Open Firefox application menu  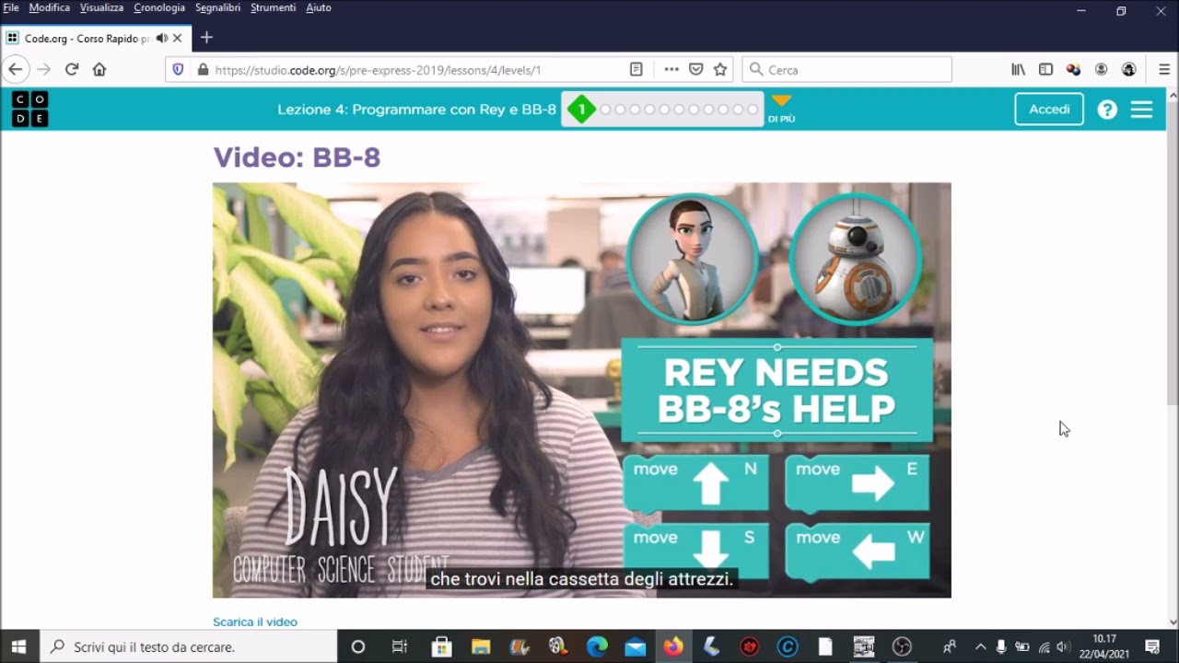point(1164,69)
